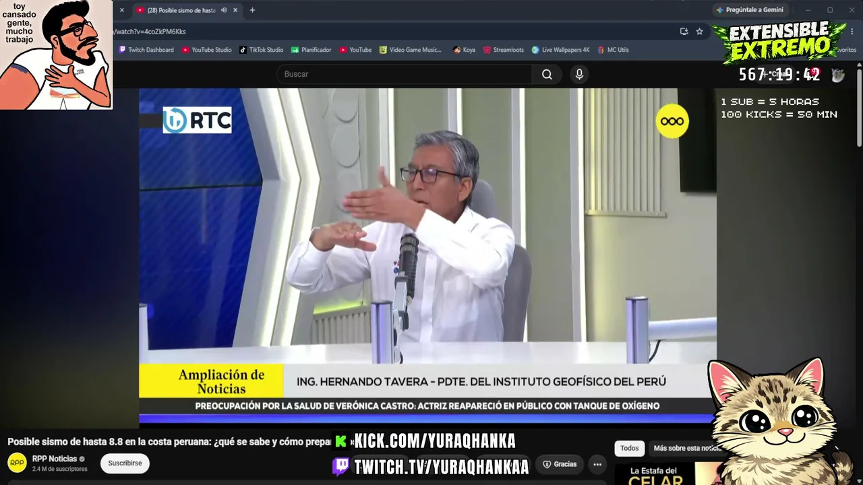This screenshot has height=485, width=863.
Task: Open the Streamloots bookmark
Action: [x=504, y=50]
